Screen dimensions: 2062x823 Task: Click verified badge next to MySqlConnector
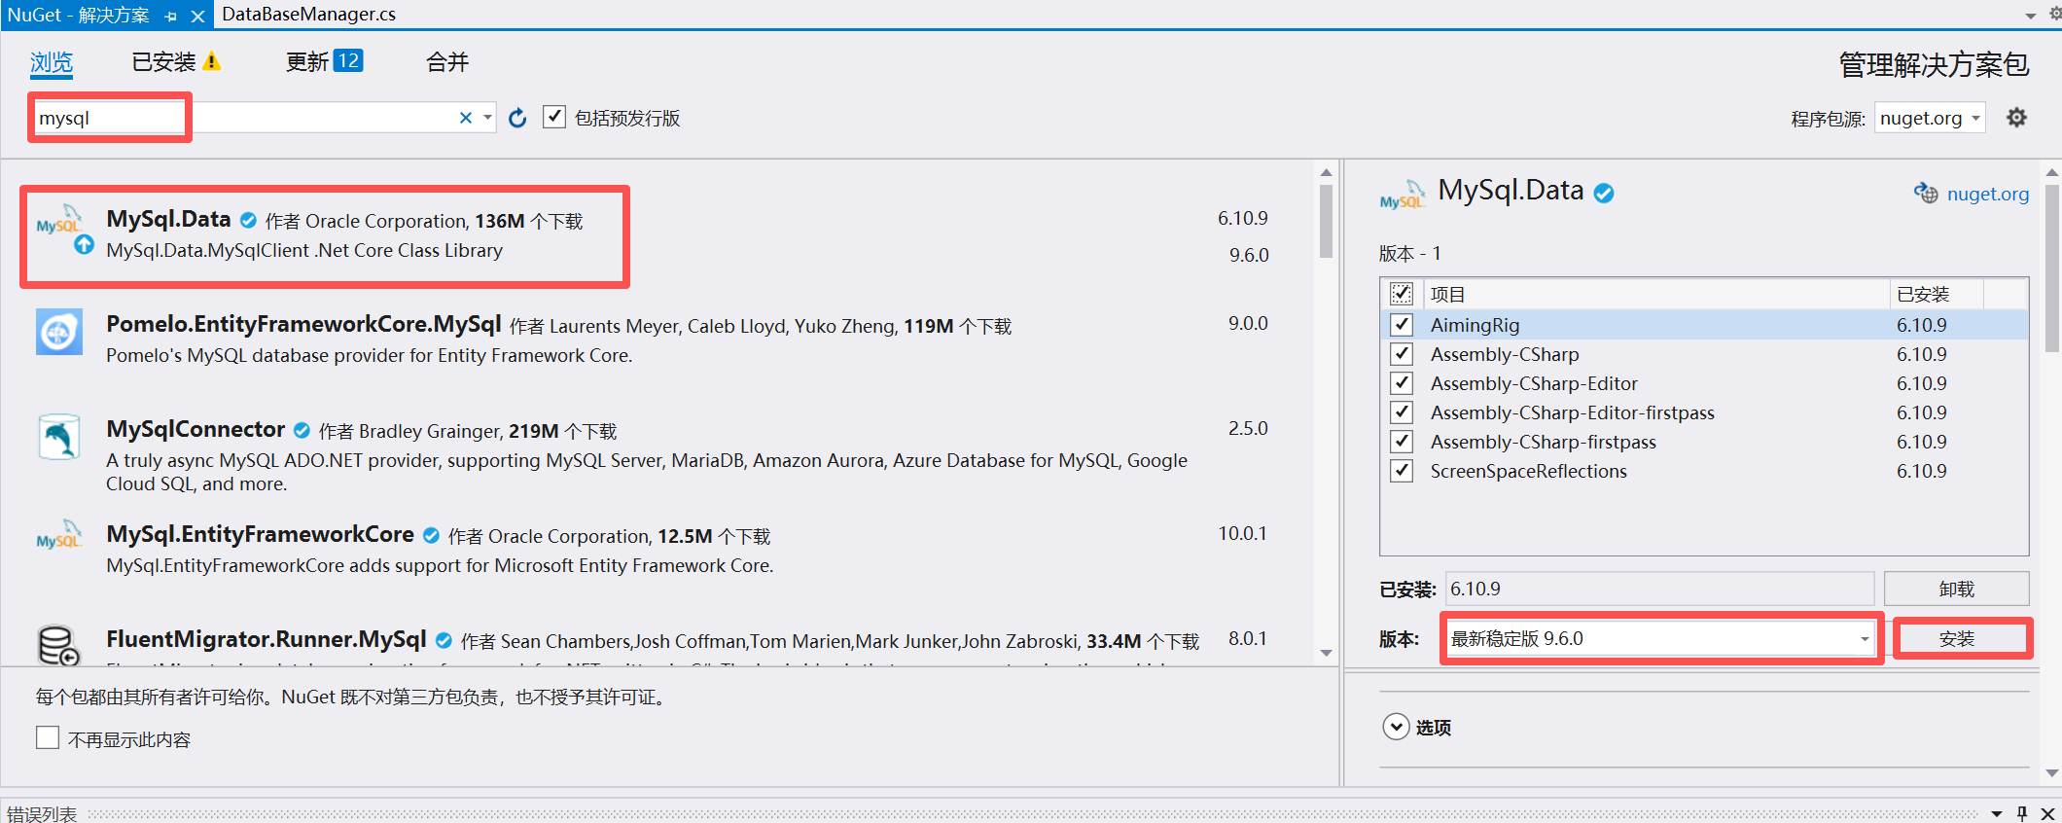[x=302, y=430]
